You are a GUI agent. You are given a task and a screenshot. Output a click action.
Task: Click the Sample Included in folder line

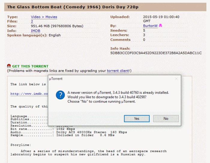tap(62, 135)
